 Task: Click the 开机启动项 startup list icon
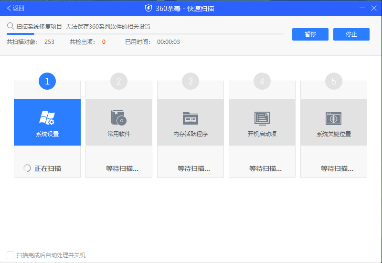pos(262,118)
